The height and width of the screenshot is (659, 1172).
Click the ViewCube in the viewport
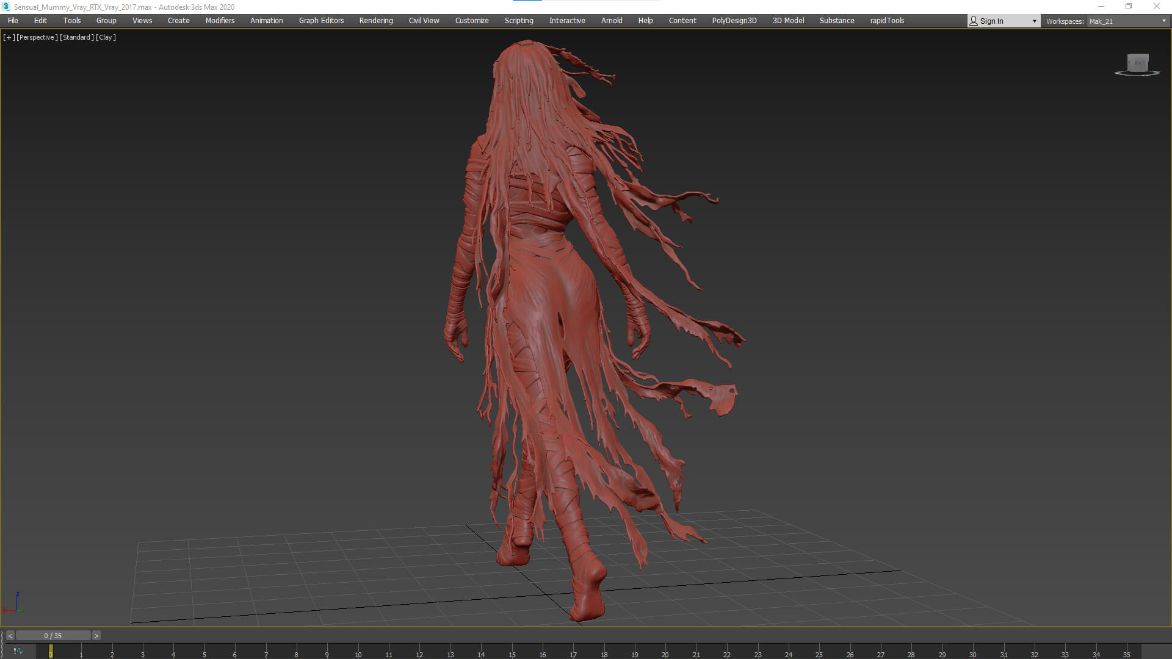point(1137,64)
